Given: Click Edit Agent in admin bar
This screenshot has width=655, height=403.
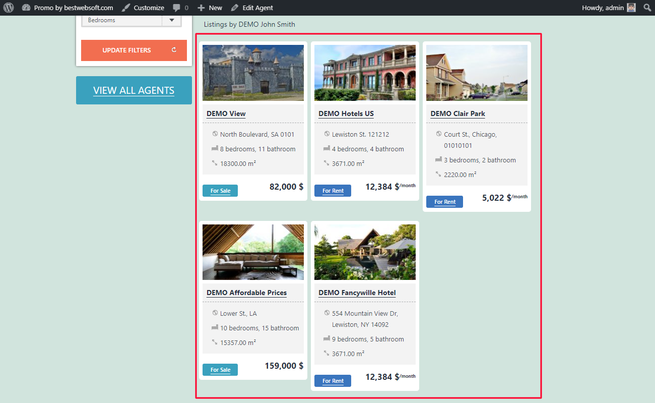Looking at the screenshot, I should [x=252, y=8].
